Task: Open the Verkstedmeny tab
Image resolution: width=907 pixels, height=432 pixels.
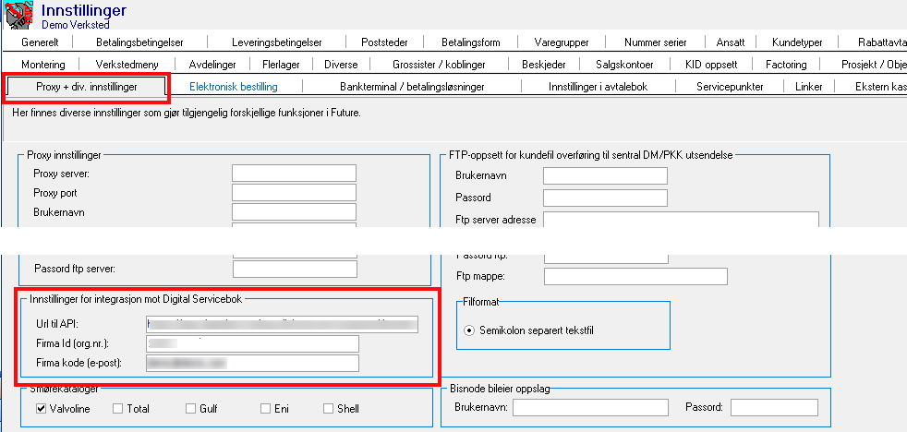Action: click(127, 65)
